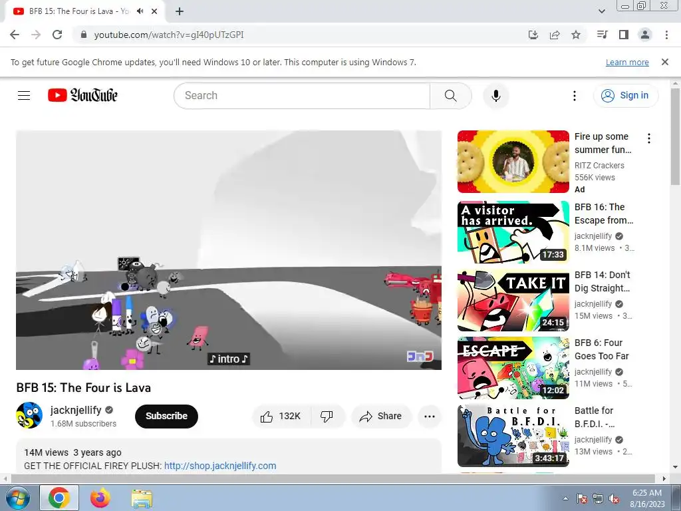This screenshot has width=681, height=511.
Task: Open BFB 6 Four Goes Too Far title
Action: (601, 349)
